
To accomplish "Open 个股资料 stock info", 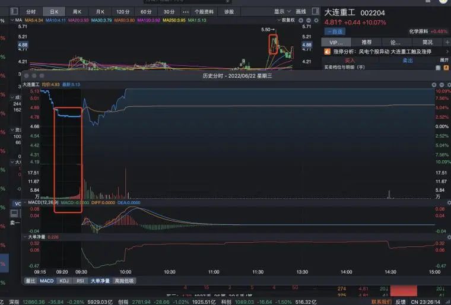I will click(204, 12).
